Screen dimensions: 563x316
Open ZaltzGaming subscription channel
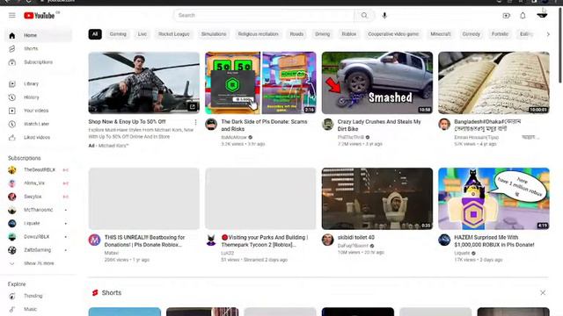pyautogui.click(x=38, y=250)
